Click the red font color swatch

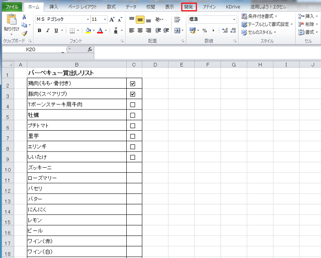[100, 30]
